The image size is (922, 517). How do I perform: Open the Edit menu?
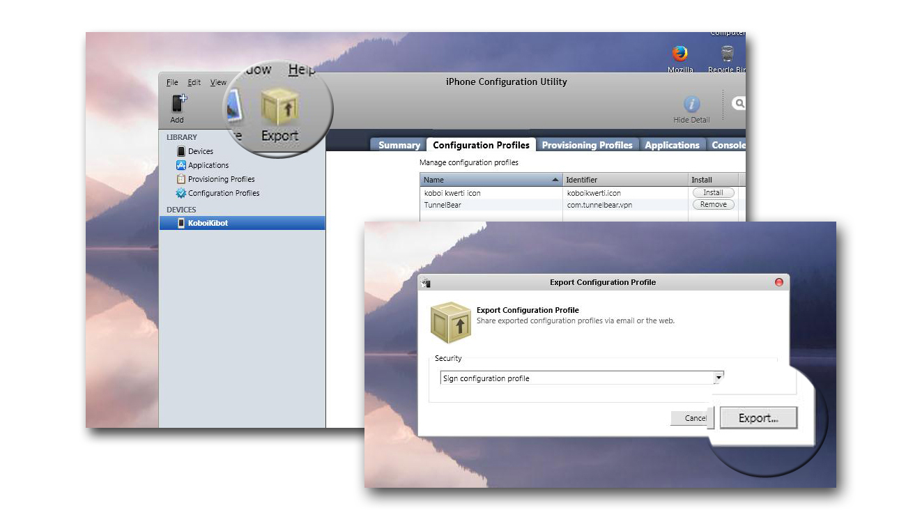pos(194,82)
